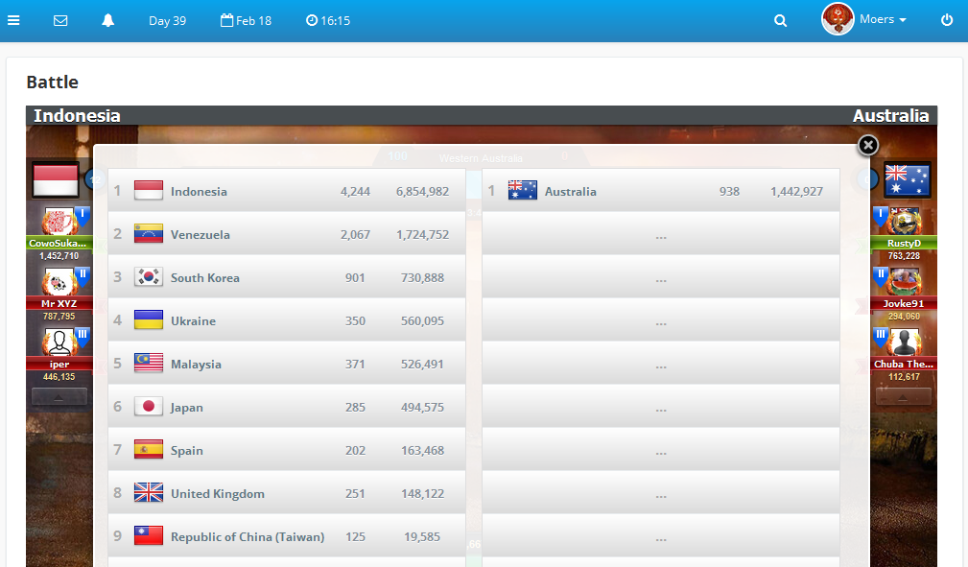The width and height of the screenshot is (968, 567).
Task: Click Australia hits count 938
Action: [x=729, y=192]
